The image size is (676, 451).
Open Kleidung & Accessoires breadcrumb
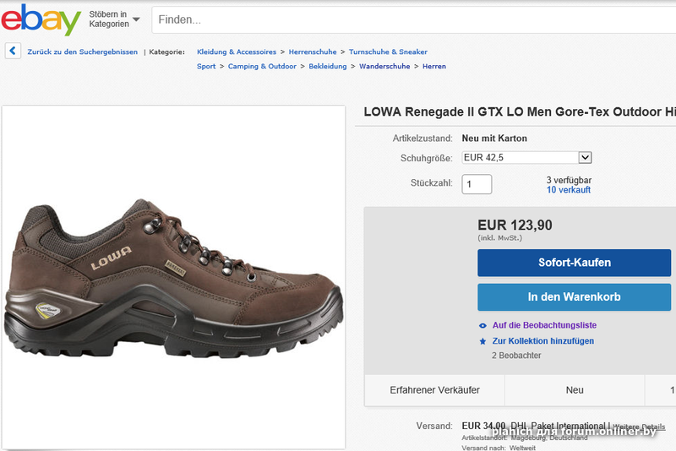[237, 52]
